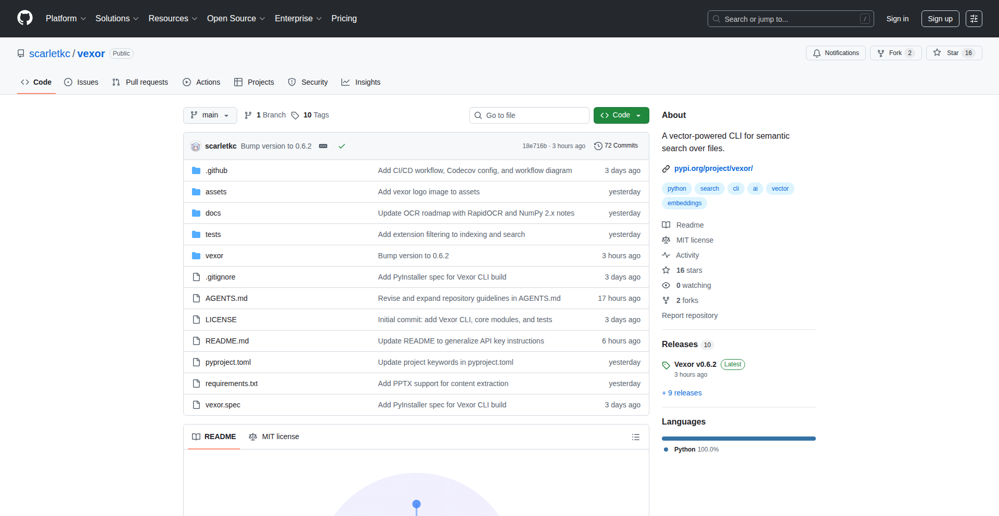Switch to the Pull requests tab
Screen dimensions: 999x516
[x=140, y=82]
